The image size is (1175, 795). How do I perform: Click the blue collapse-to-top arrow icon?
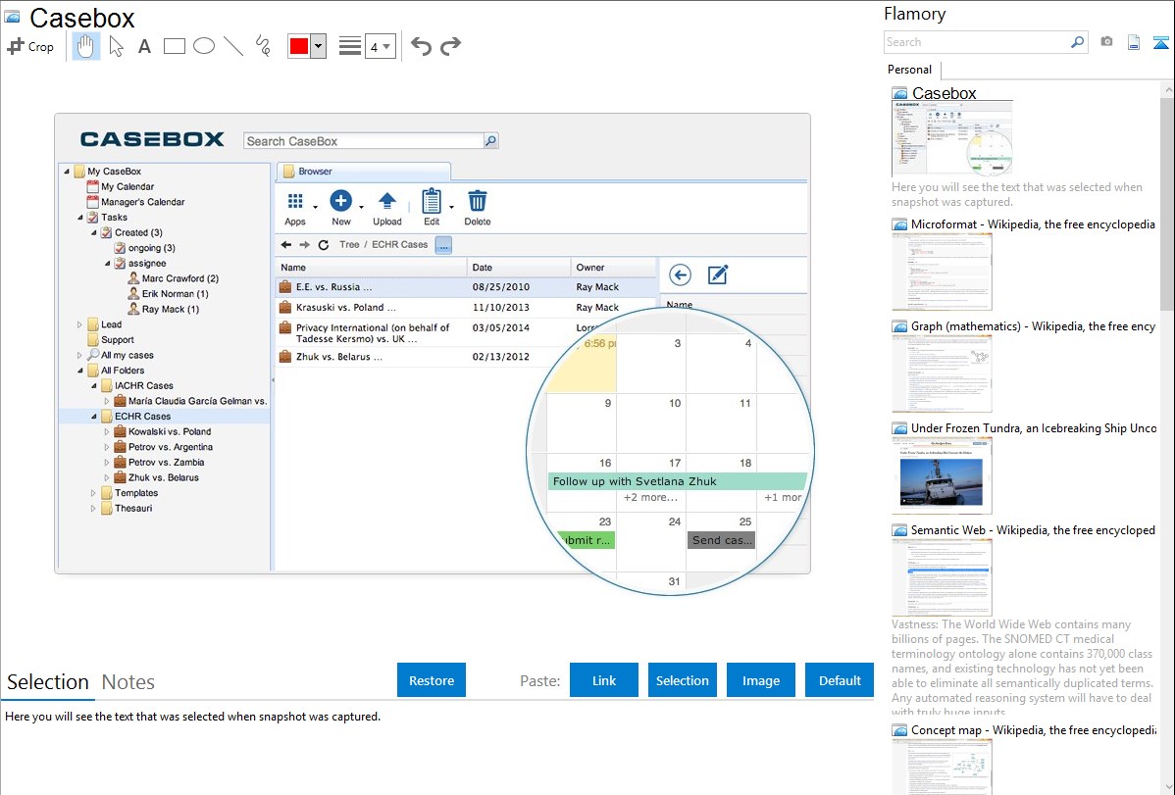coord(1160,42)
